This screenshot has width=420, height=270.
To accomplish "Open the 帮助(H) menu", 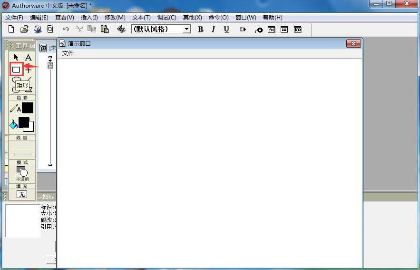I will 273,18.
